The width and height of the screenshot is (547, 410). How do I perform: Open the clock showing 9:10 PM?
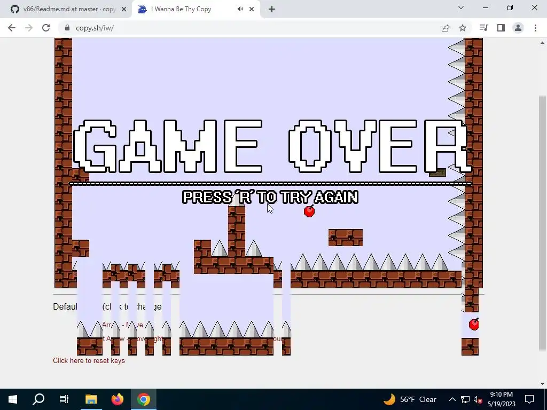coord(501,399)
